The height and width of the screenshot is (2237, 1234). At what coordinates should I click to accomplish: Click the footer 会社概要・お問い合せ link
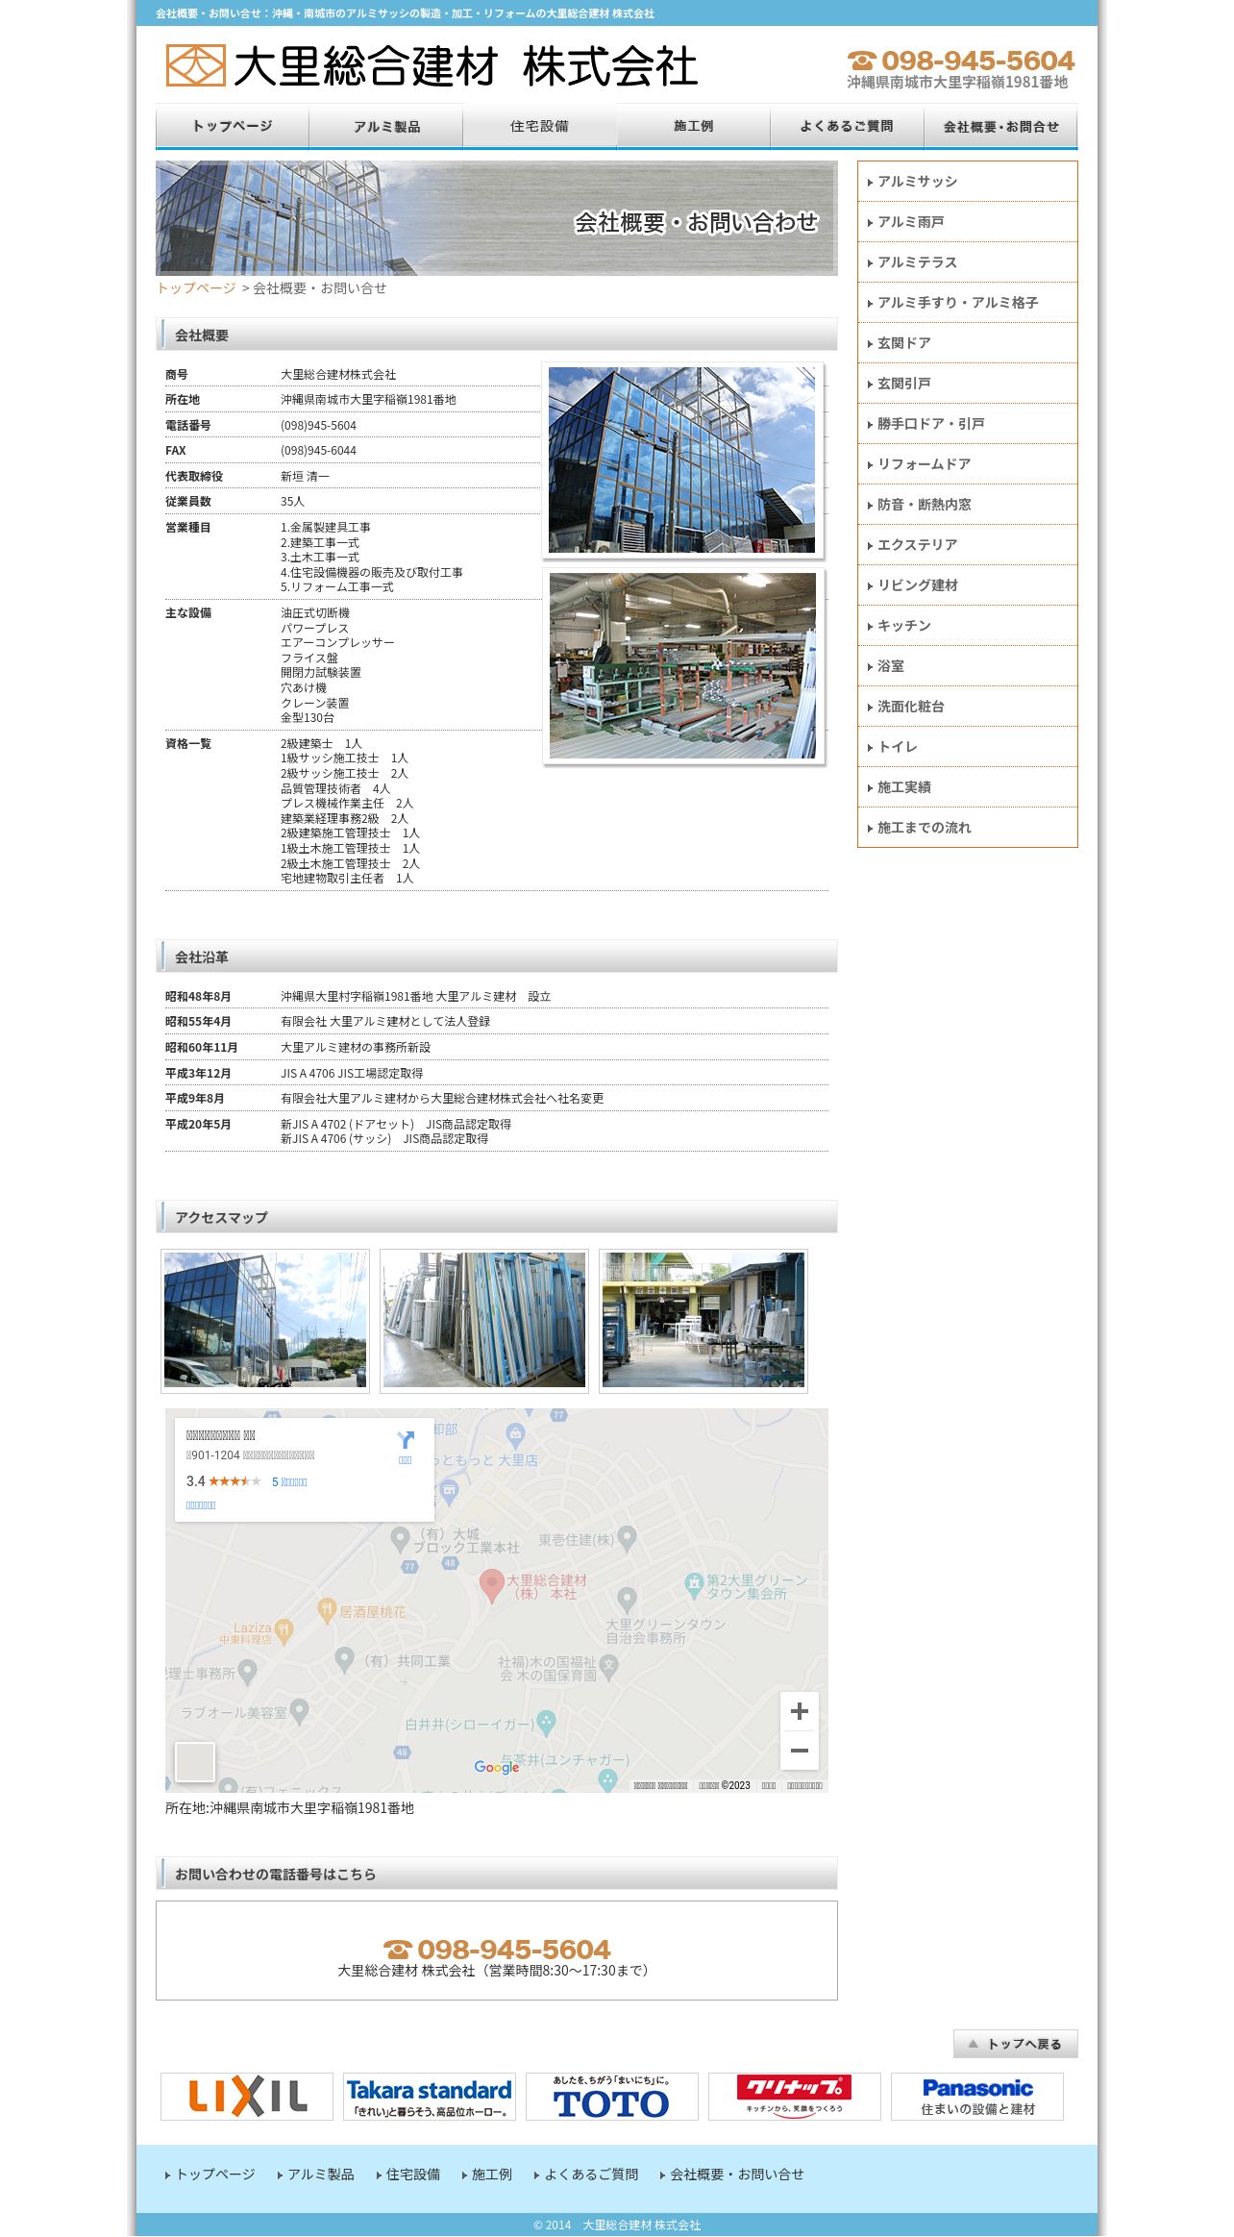click(x=732, y=2175)
